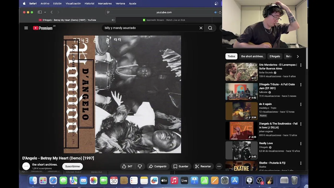The width and height of the screenshot is (334, 188).
Task: Click the youtube.com address bar
Action: (164, 12)
